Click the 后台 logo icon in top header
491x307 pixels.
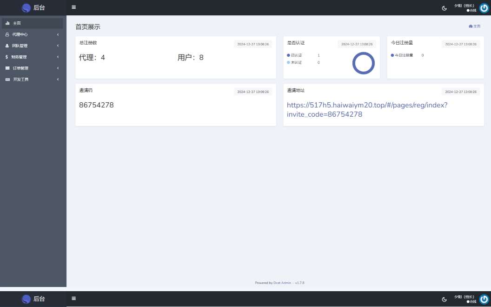point(26,7)
